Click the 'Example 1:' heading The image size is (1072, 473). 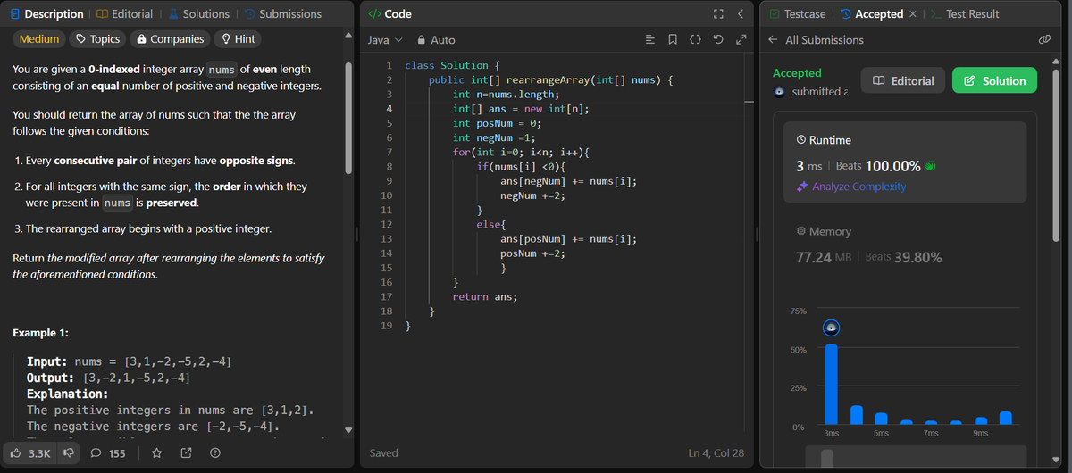pos(41,333)
